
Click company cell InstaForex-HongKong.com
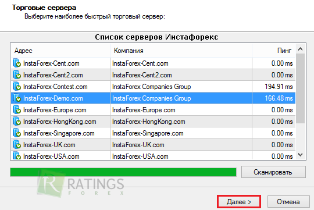click(181, 122)
